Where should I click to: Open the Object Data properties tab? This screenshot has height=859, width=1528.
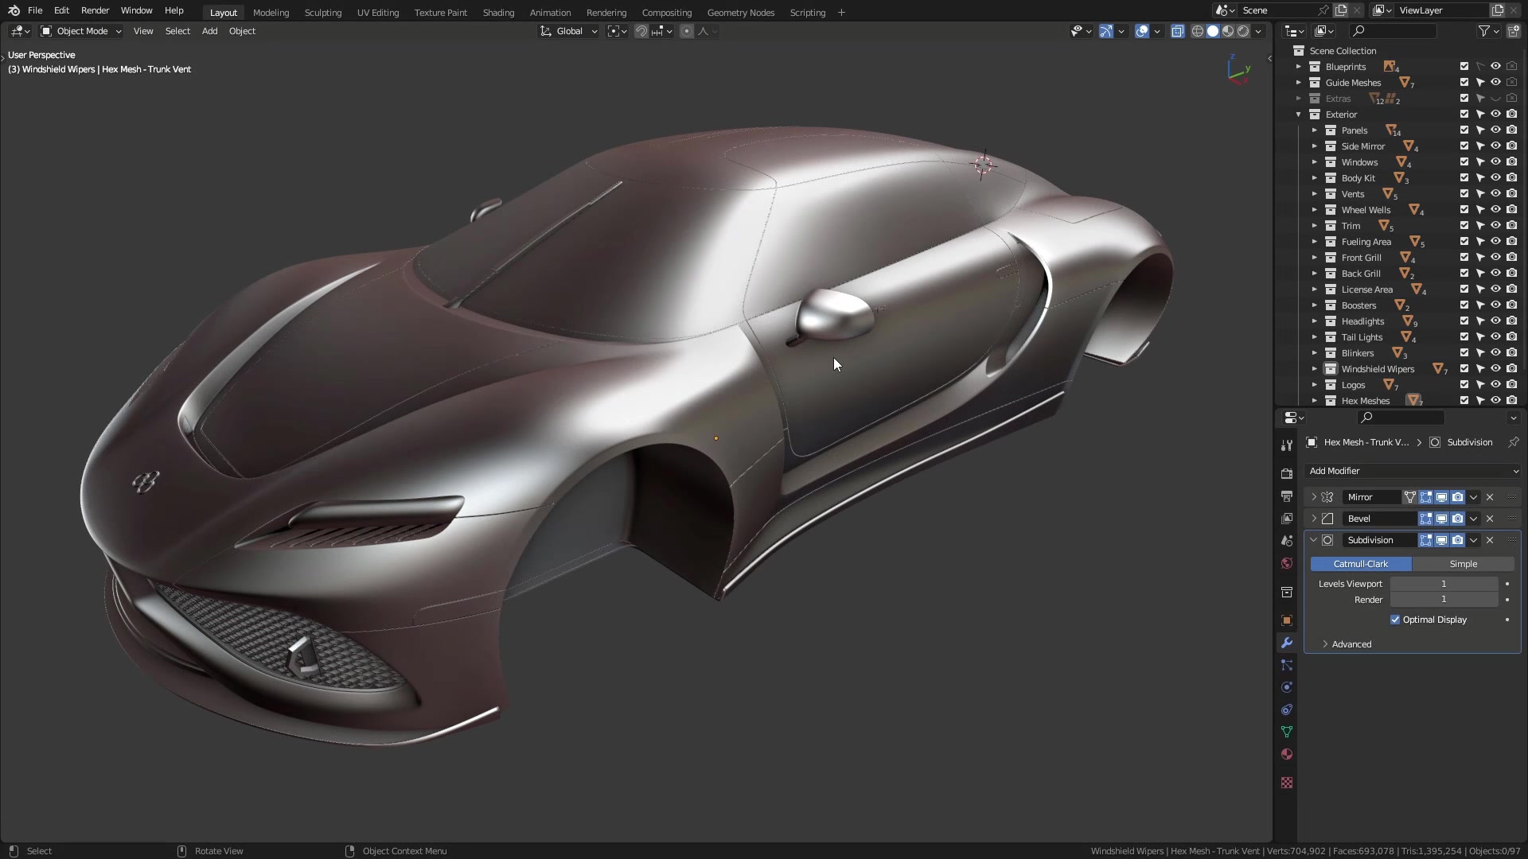coord(1287,732)
